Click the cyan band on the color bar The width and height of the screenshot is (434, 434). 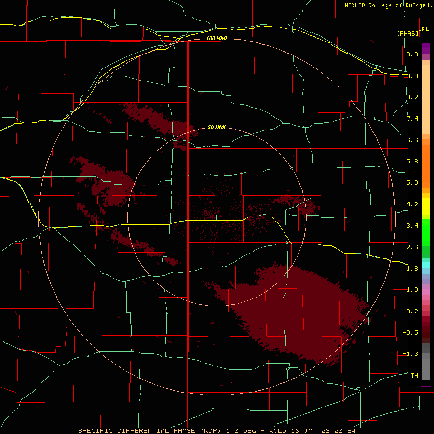[426, 265]
